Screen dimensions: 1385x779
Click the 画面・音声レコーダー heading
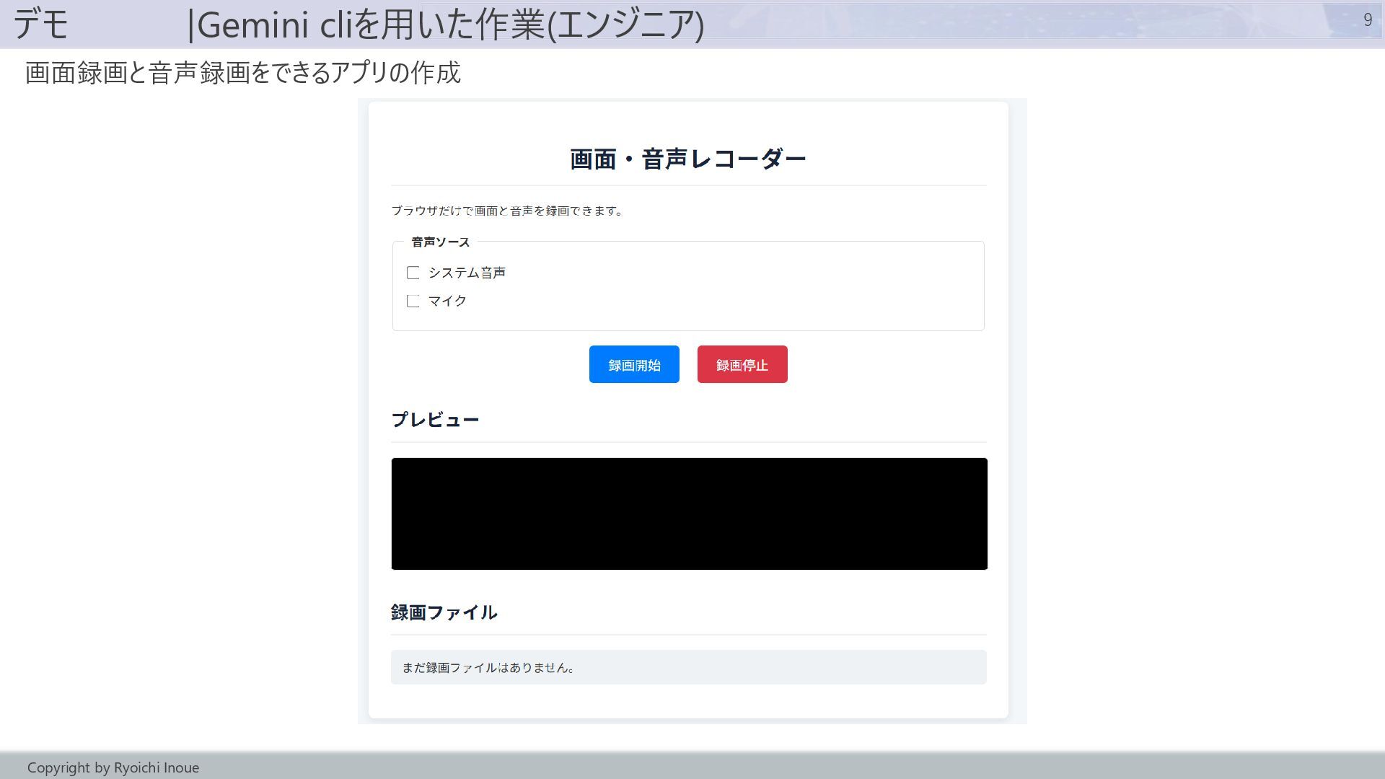coord(687,159)
